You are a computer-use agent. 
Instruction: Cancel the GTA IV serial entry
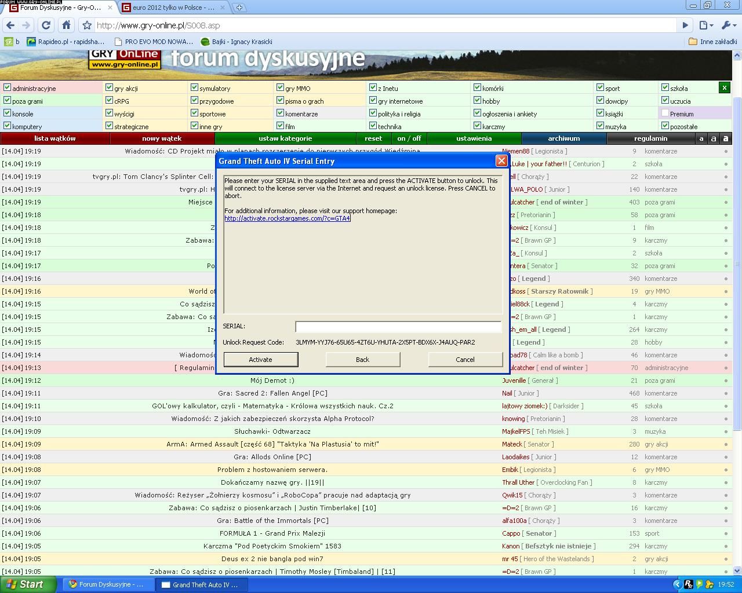[465, 360]
